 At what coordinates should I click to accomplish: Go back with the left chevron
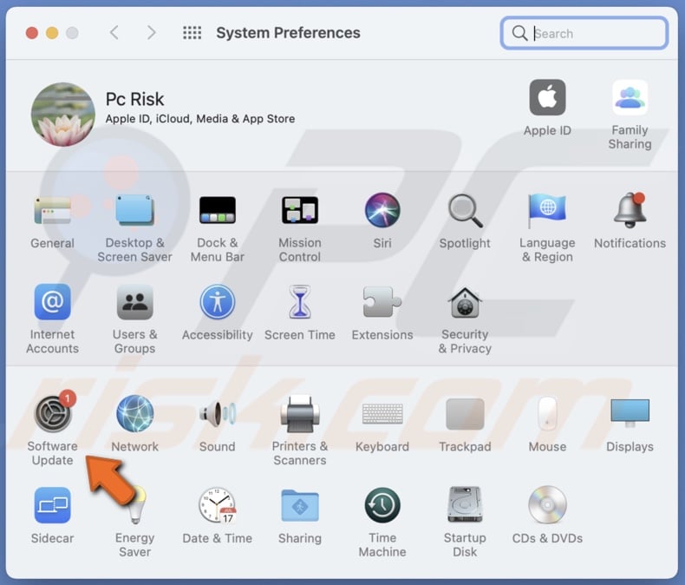point(114,32)
